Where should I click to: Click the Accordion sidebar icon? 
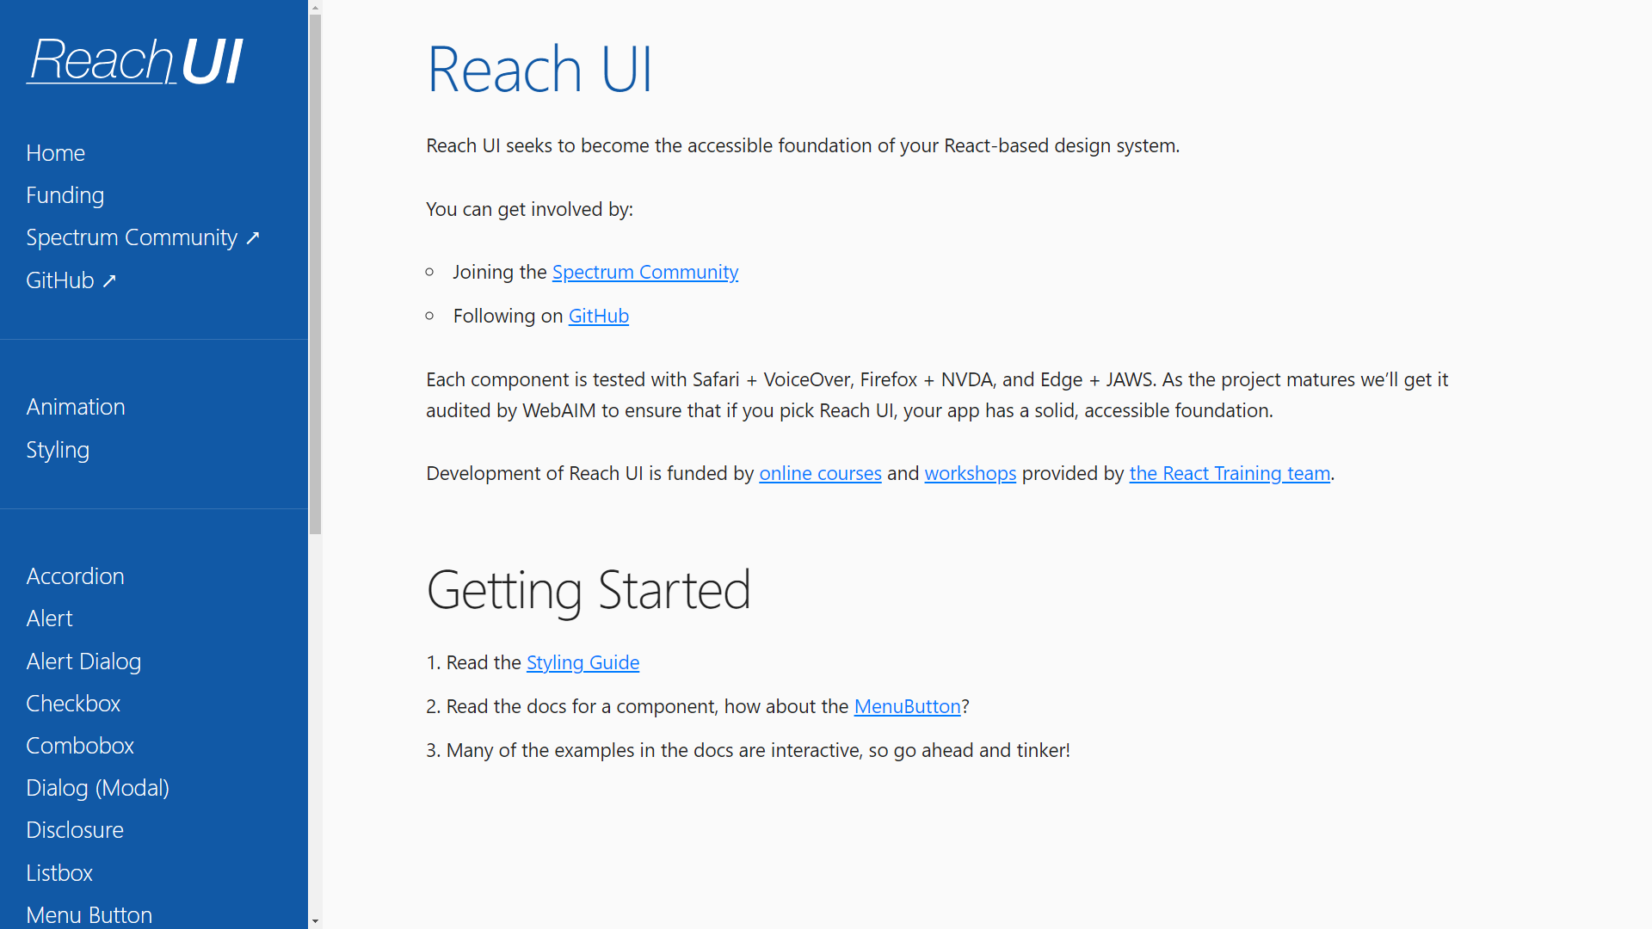click(75, 575)
